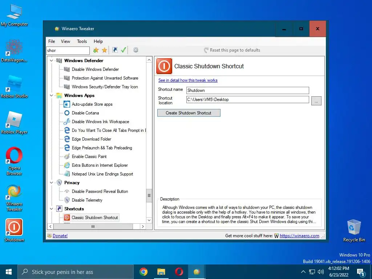Screen dimensions: 372x279
Task: Click the tree scroll up arrow
Action: tap(149, 60)
